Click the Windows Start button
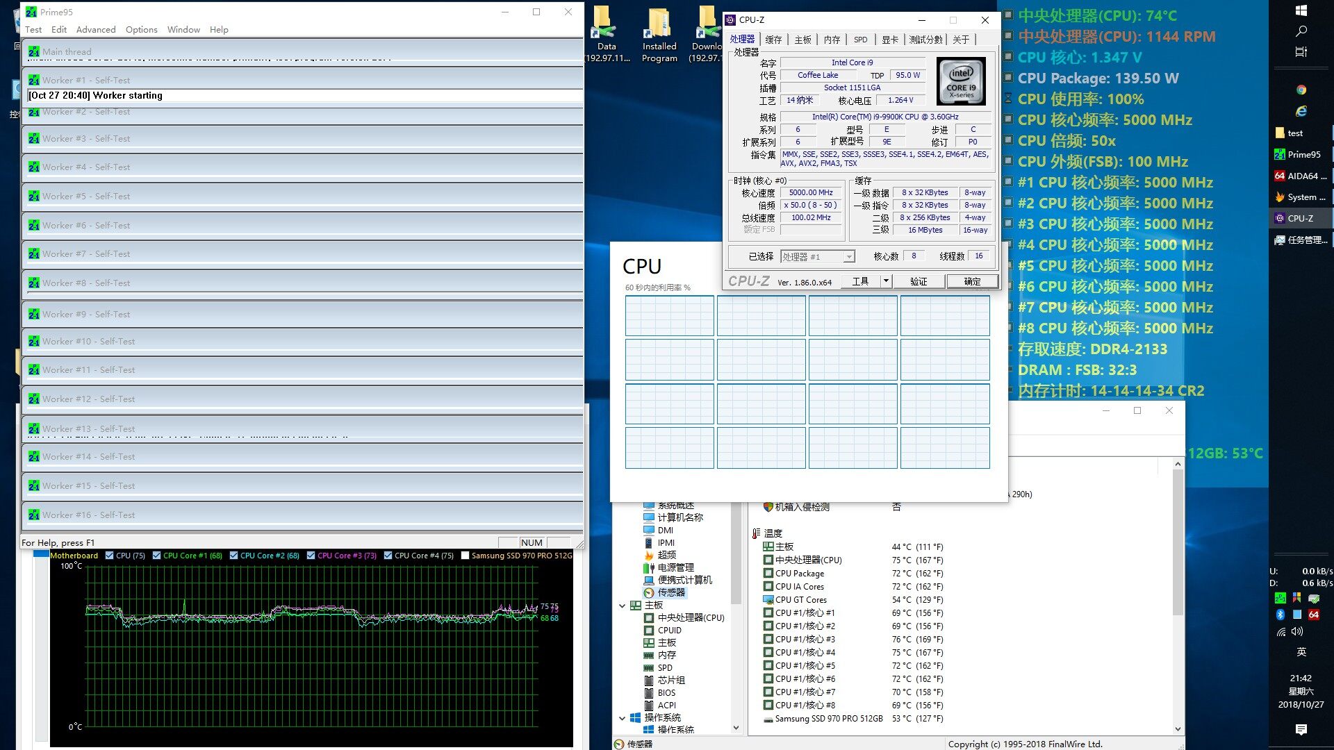 click(x=1301, y=10)
